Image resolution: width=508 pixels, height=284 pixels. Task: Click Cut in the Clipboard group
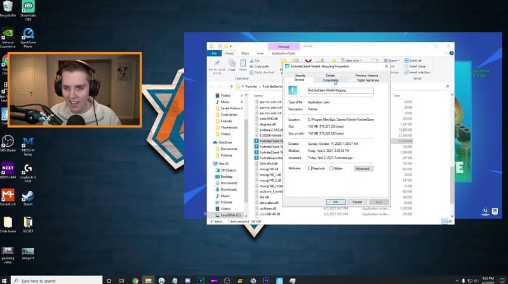[x=255, y=60]
